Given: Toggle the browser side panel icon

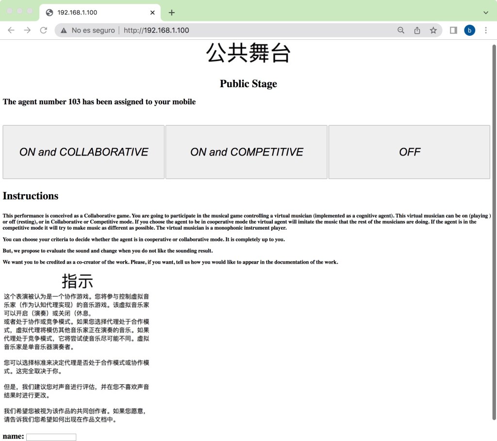Looking at the screenshot, I should [x=453, y=30].
